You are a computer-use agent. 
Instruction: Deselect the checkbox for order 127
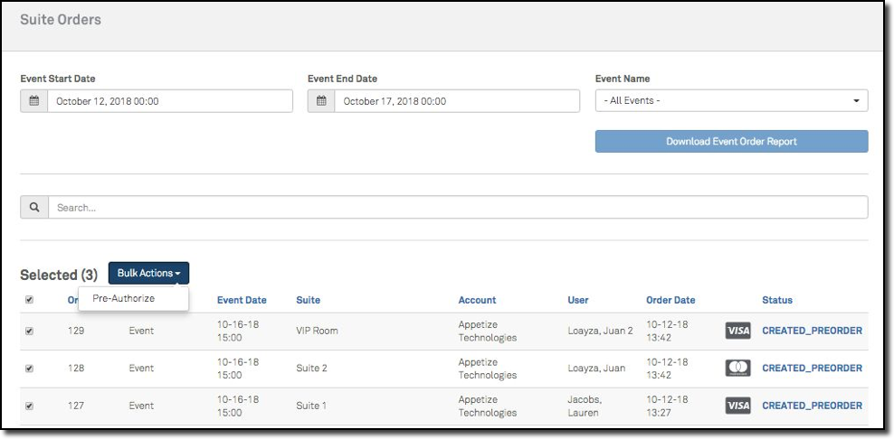[29, 406]
